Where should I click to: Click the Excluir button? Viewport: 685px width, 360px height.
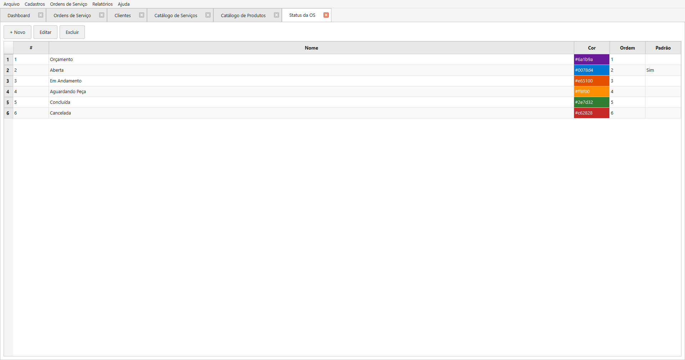click(x=72, y=32)
